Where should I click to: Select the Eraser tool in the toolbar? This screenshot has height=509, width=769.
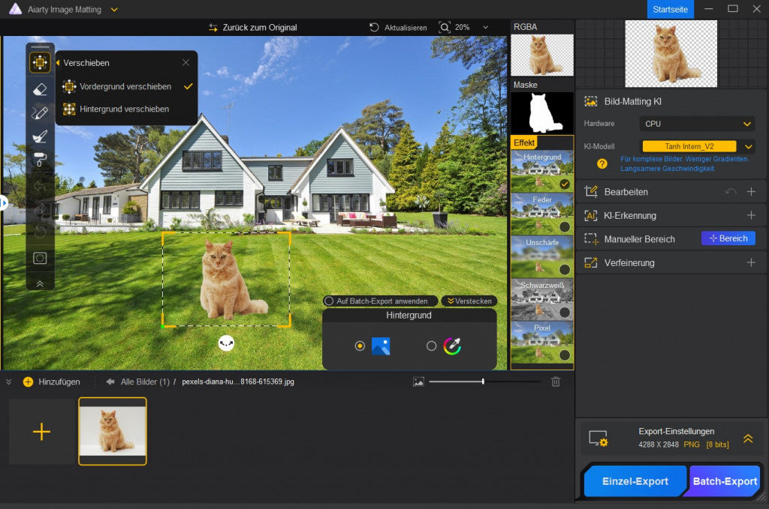[41, 88]
